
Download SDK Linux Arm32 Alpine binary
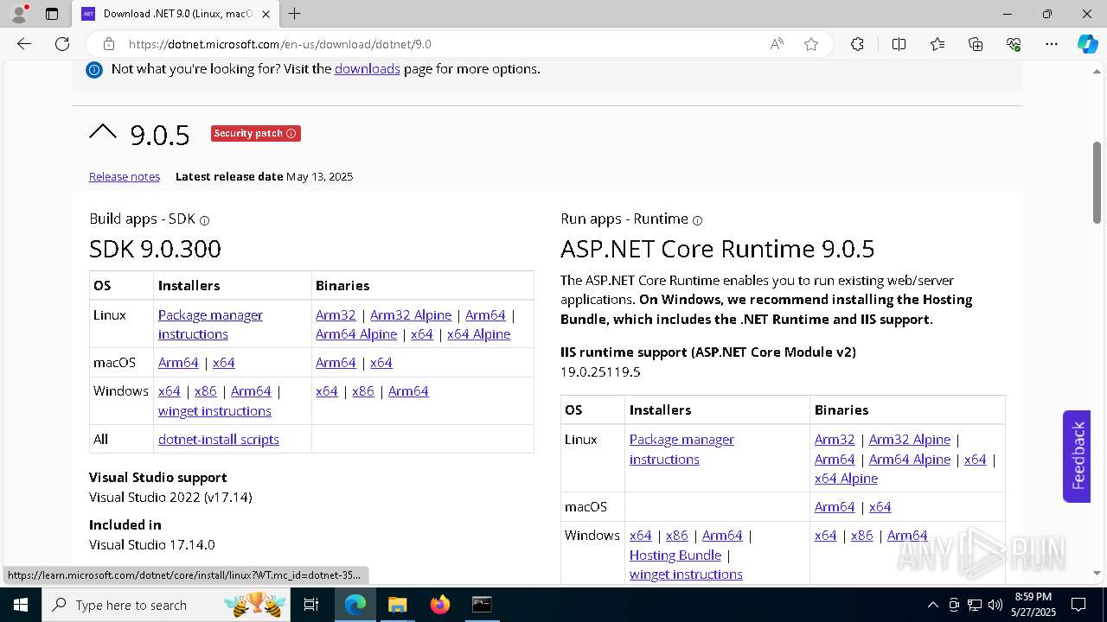pos(411,315)
